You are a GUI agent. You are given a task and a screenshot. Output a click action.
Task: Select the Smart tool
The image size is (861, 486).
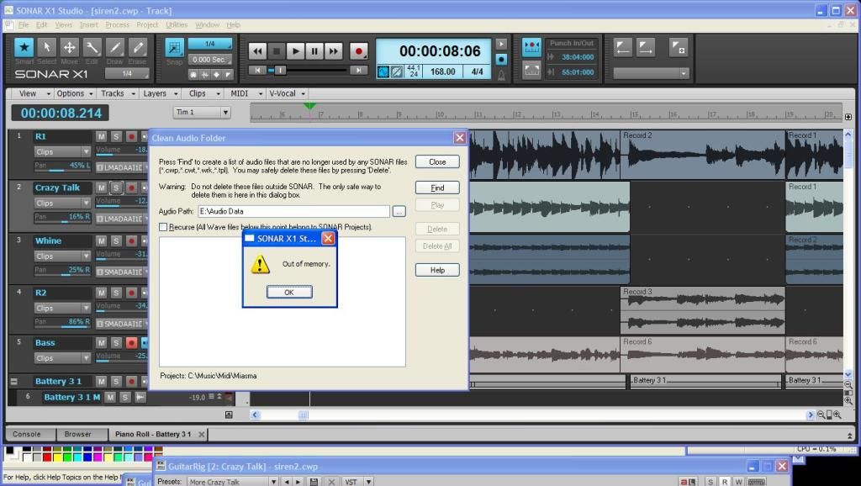click(x=24, y=47)
